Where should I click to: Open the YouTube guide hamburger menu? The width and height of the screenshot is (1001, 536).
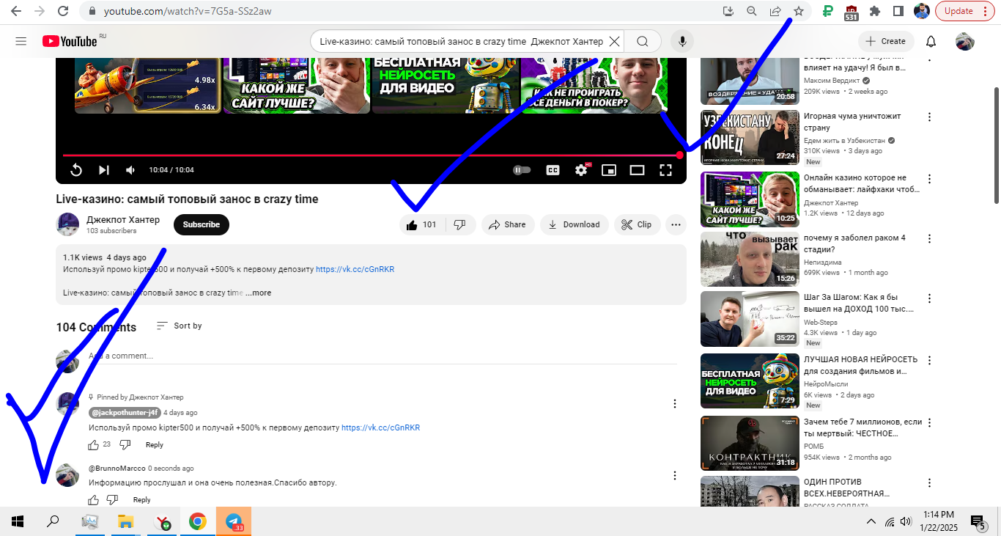tap(21, 42)
